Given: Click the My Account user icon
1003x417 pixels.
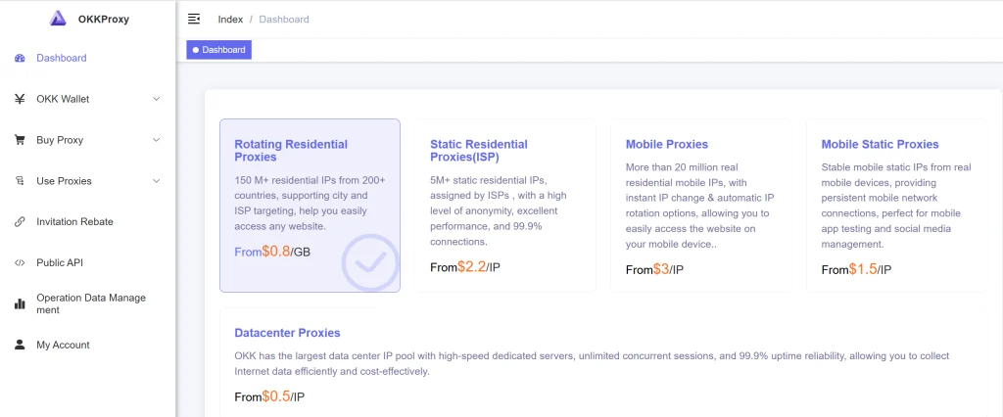Looking at the screenshot, I should 20,345.
